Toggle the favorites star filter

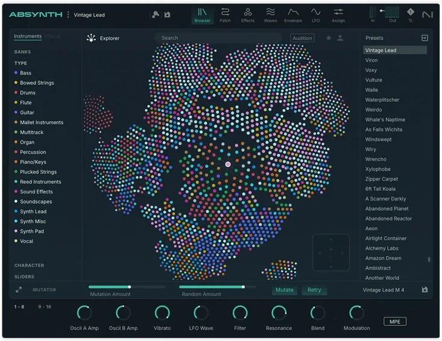coord(329,38)
